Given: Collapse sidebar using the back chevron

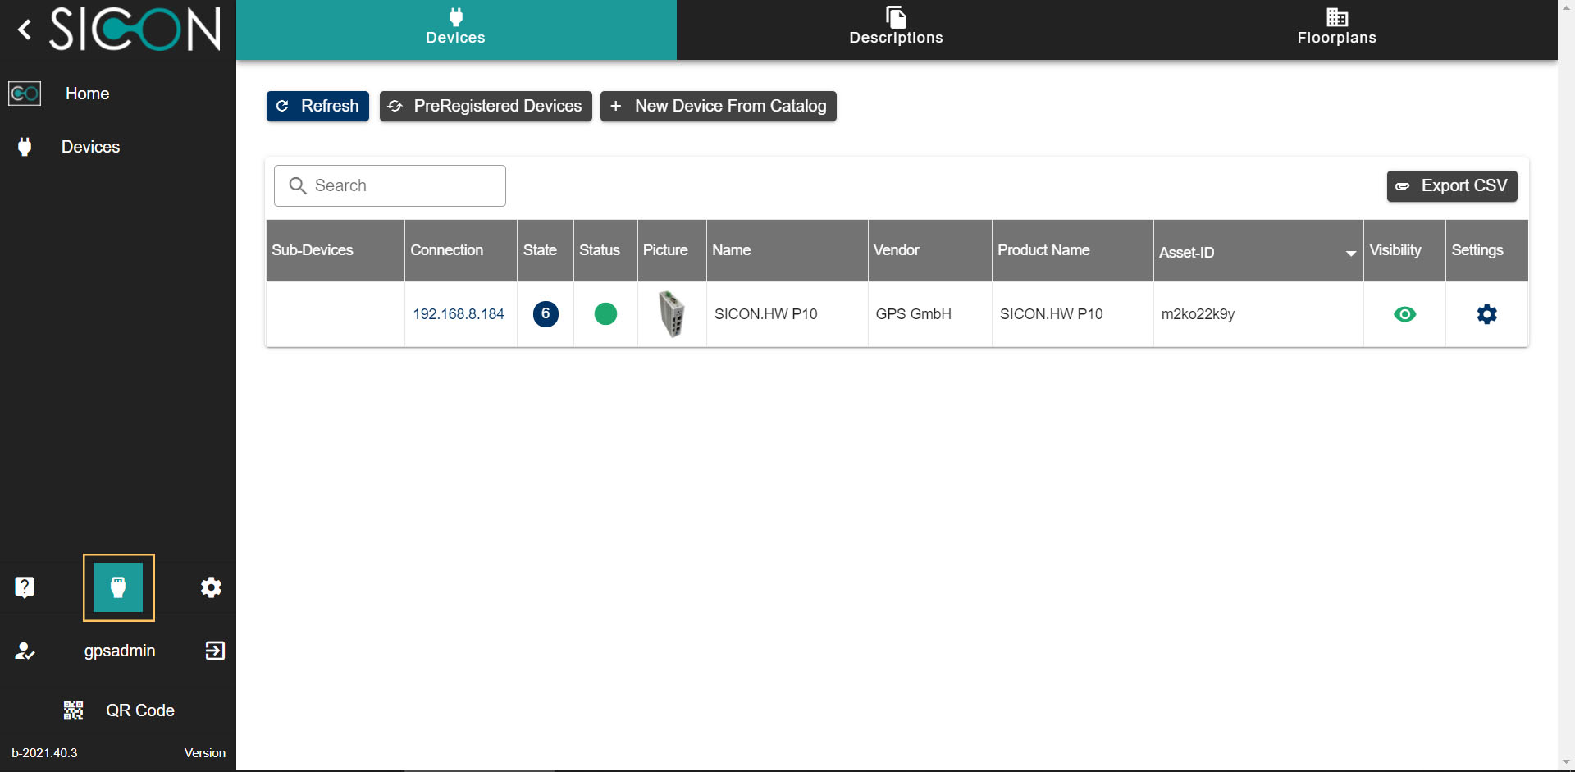Looking at the screenshot, I should coord(25,30).
